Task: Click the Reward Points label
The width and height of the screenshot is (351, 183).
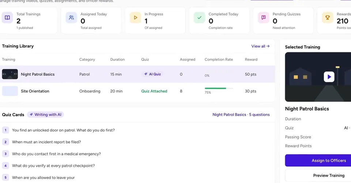Action: [298, 146]
